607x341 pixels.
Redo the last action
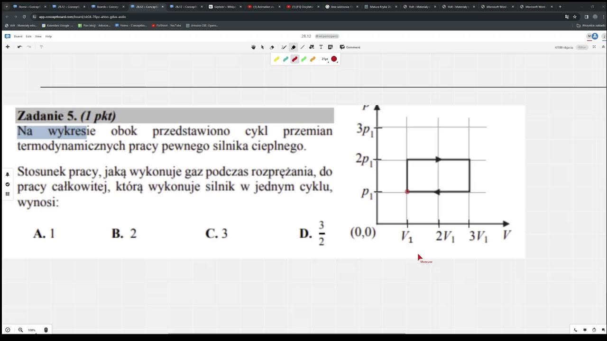coord(29,47)
